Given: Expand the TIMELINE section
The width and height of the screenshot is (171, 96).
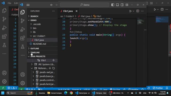Looking at the screenshot, I should click(42, 53).
